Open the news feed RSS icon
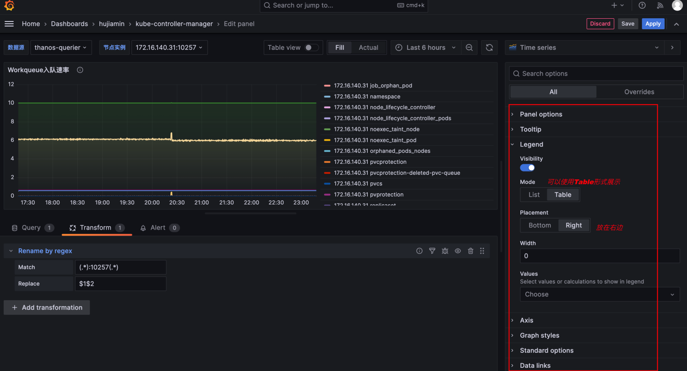The width and height of the screenshot is (687, 371). [660, 5]
